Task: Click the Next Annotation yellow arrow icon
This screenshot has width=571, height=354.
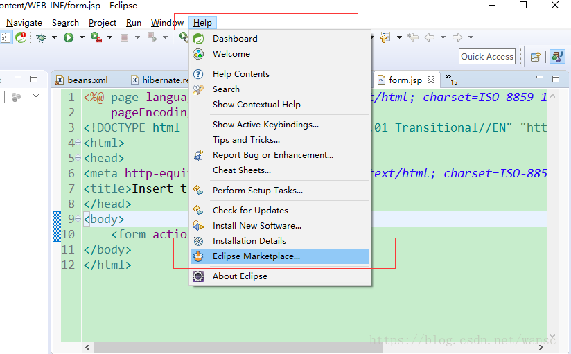Action: pyautogui.click(x=385, y=37)
